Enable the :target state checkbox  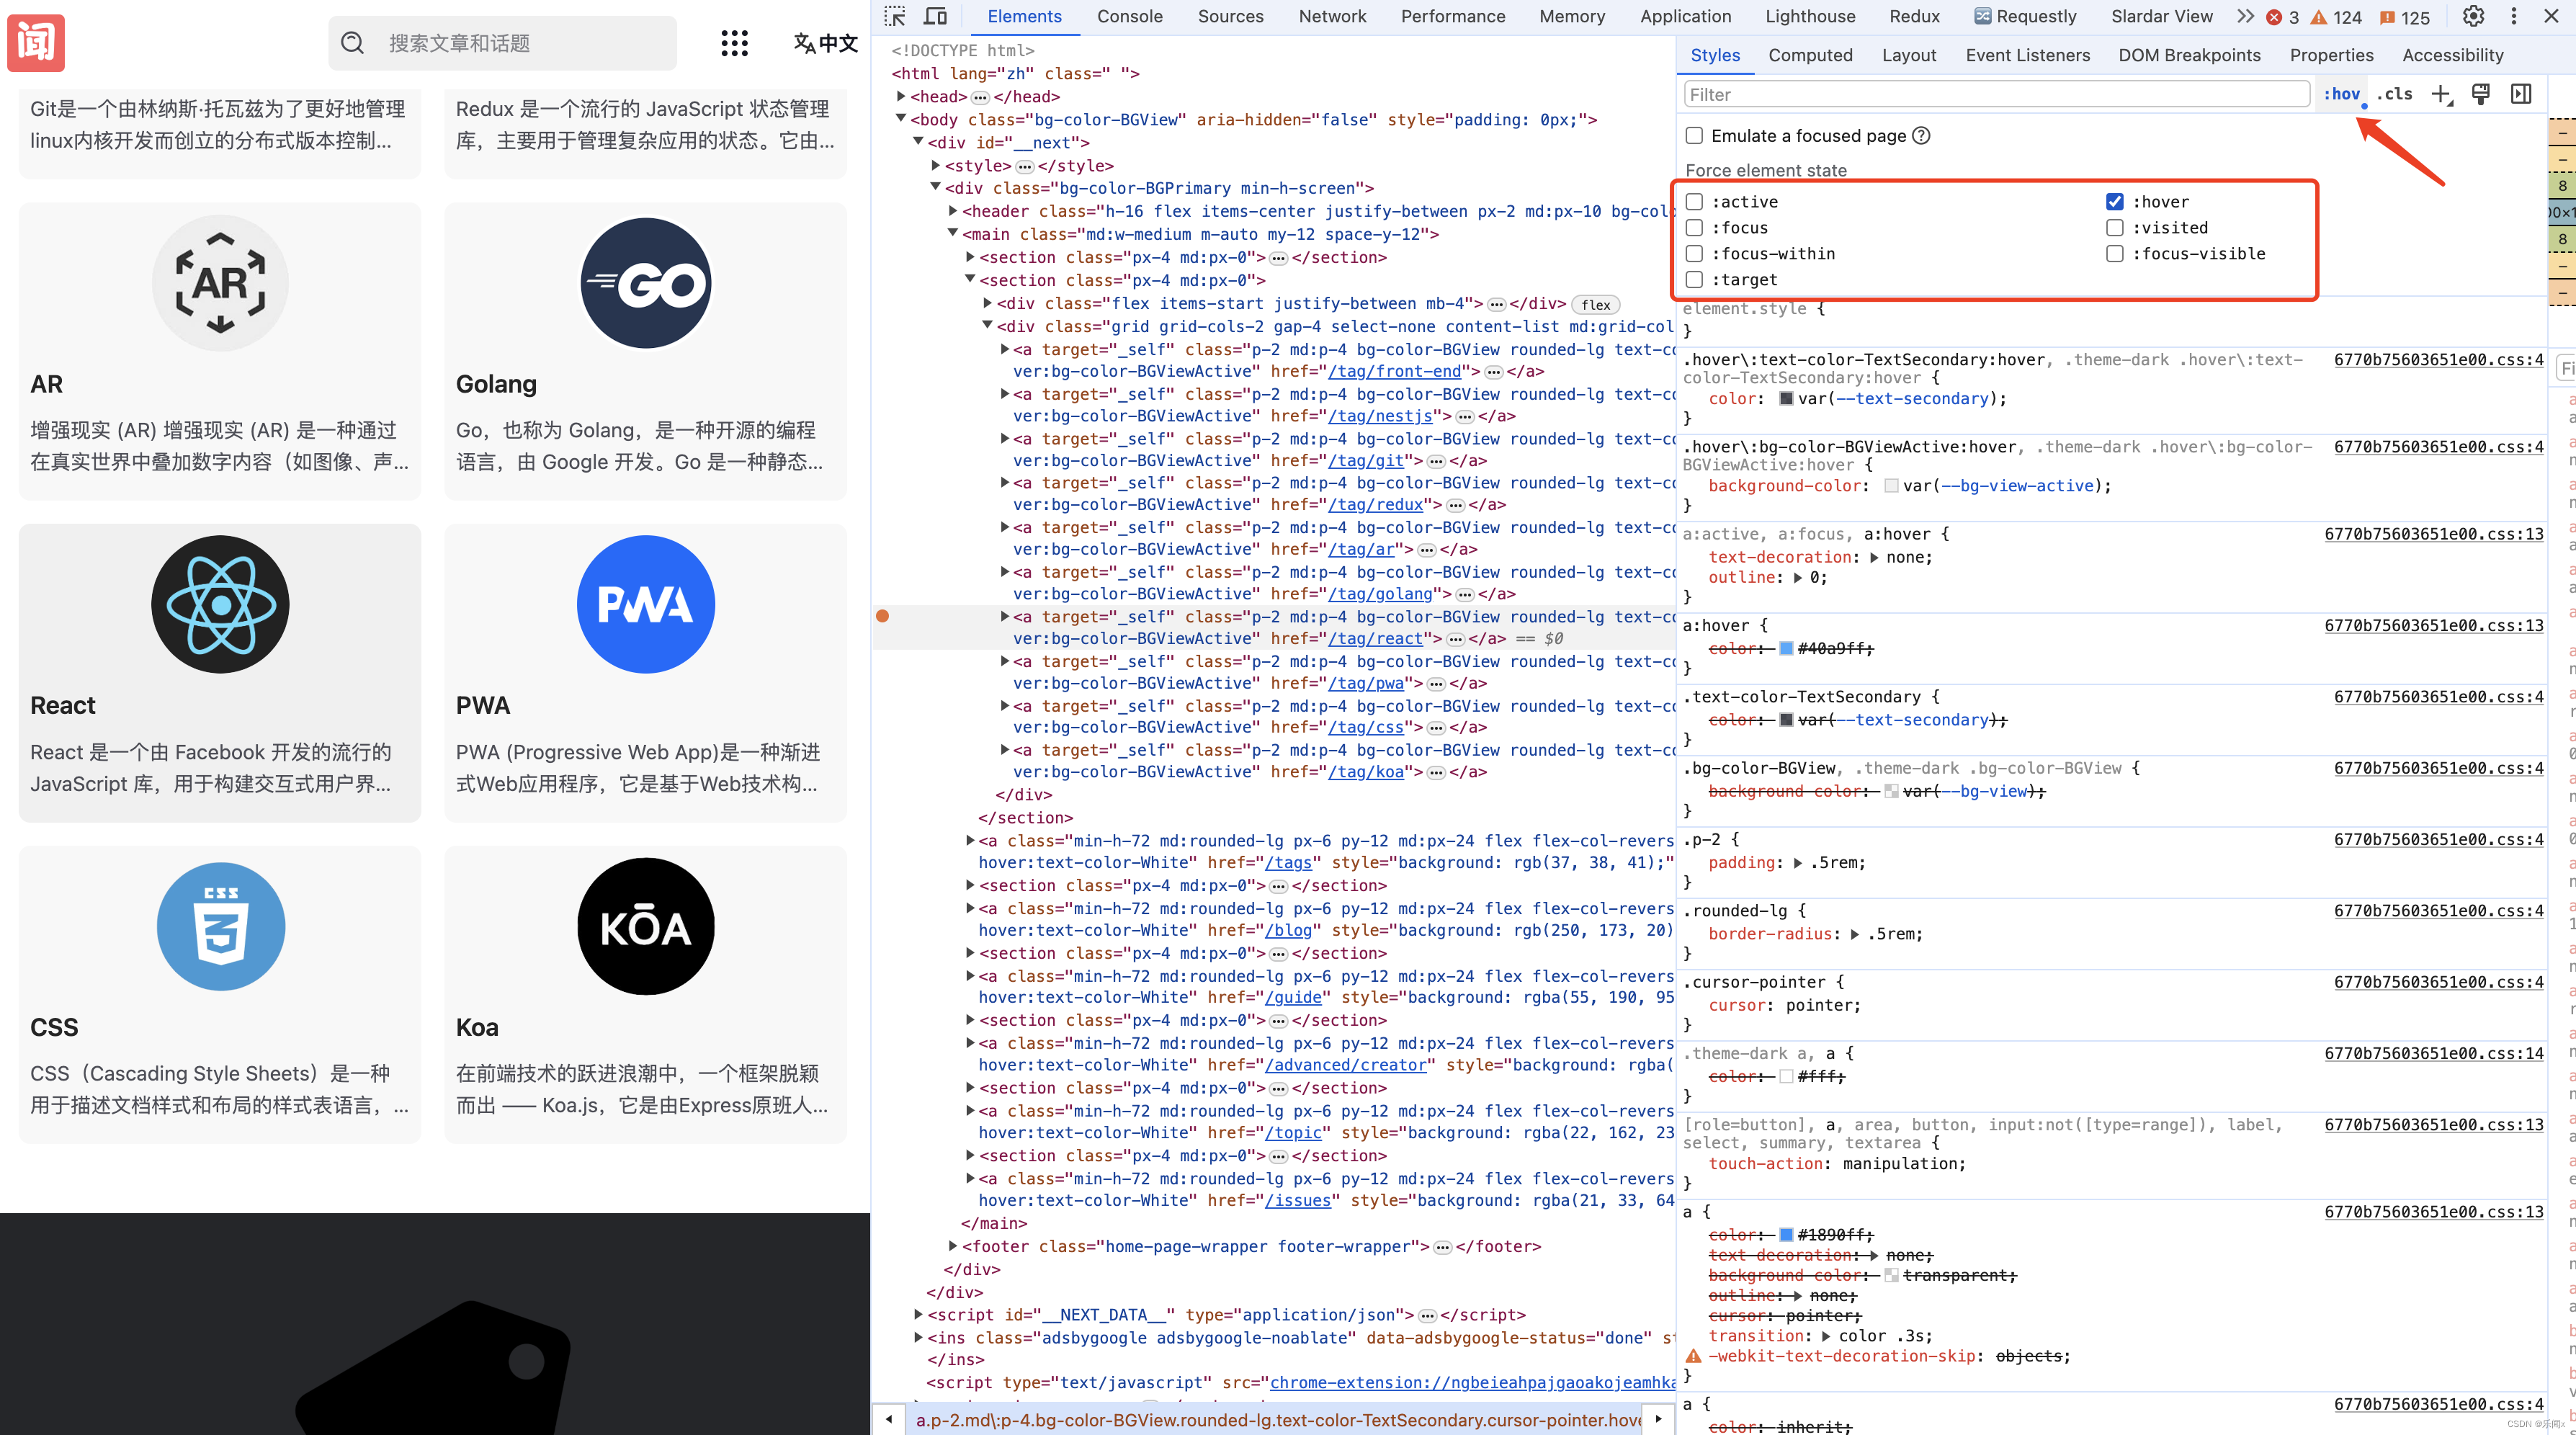coord(1694,280)
